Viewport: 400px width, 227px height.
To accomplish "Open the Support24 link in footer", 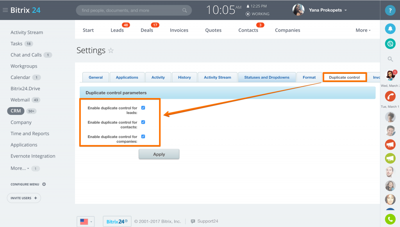I will [x=208, y=222].
